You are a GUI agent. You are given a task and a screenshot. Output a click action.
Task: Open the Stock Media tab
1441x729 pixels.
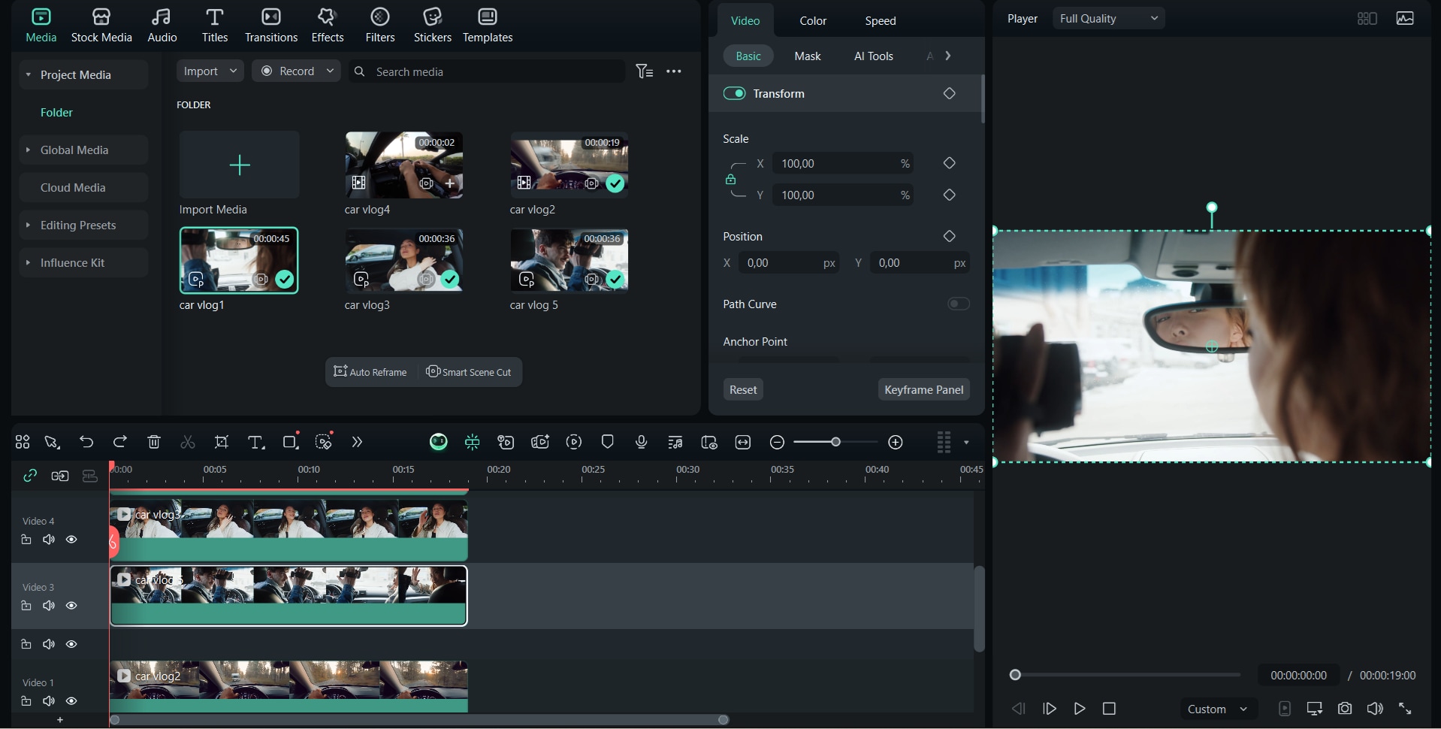tap(101, 26)
